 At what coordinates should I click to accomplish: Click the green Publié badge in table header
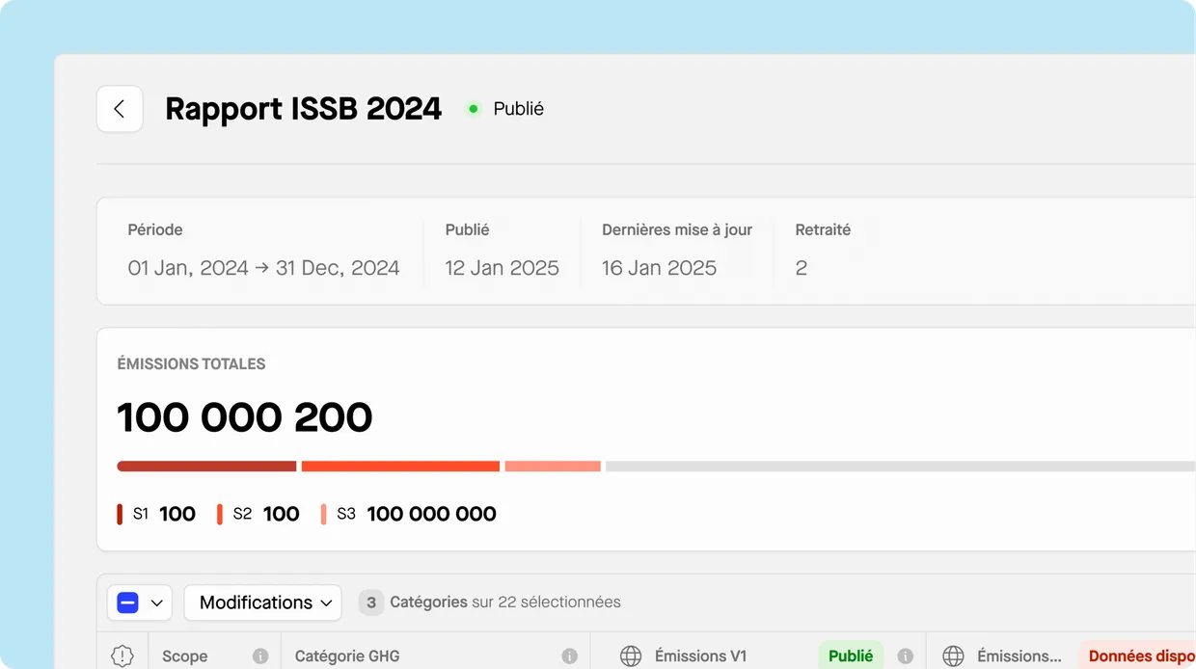click(851, 656)
